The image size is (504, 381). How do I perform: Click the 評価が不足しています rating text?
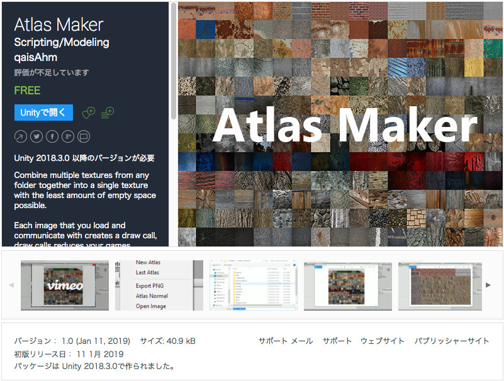pos(52,72)
